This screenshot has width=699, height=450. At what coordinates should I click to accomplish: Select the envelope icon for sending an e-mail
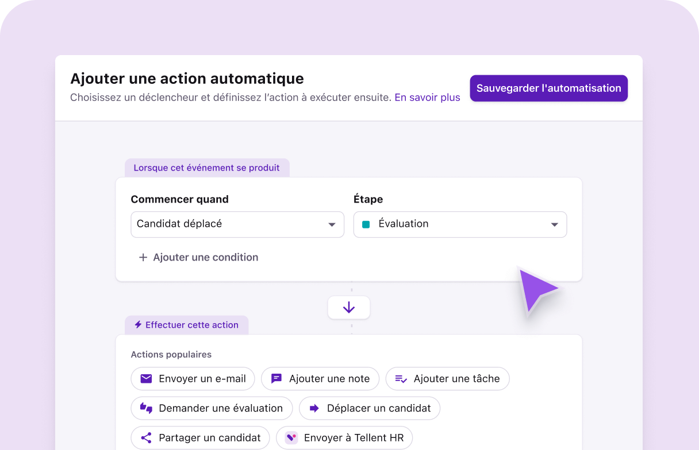click(x=145, y=379)
